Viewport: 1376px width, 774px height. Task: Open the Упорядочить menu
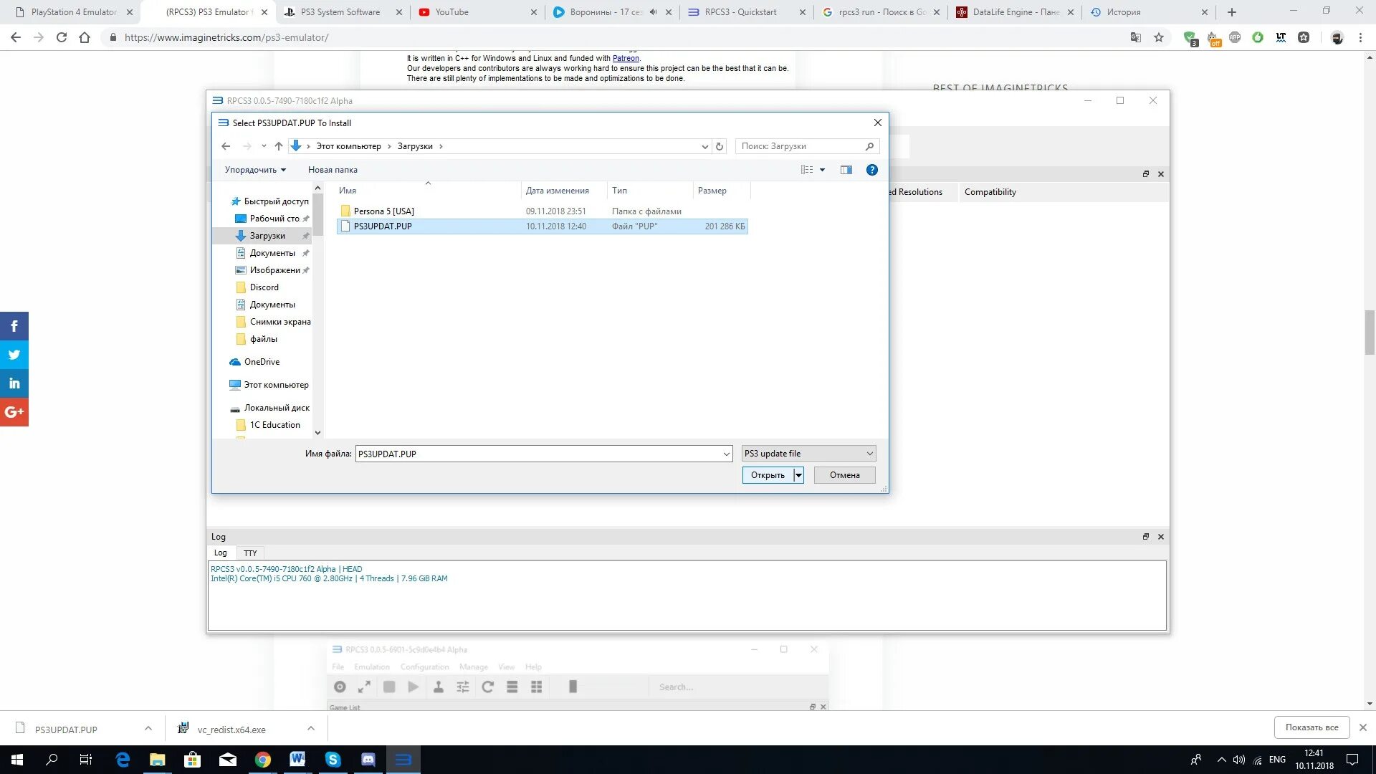coord(255,170)
